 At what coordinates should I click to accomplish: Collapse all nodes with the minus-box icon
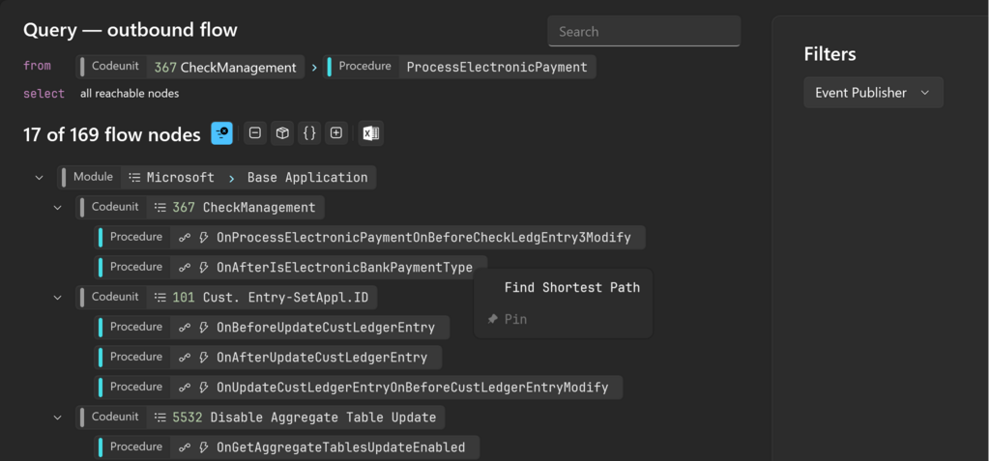tap(255, 133)
